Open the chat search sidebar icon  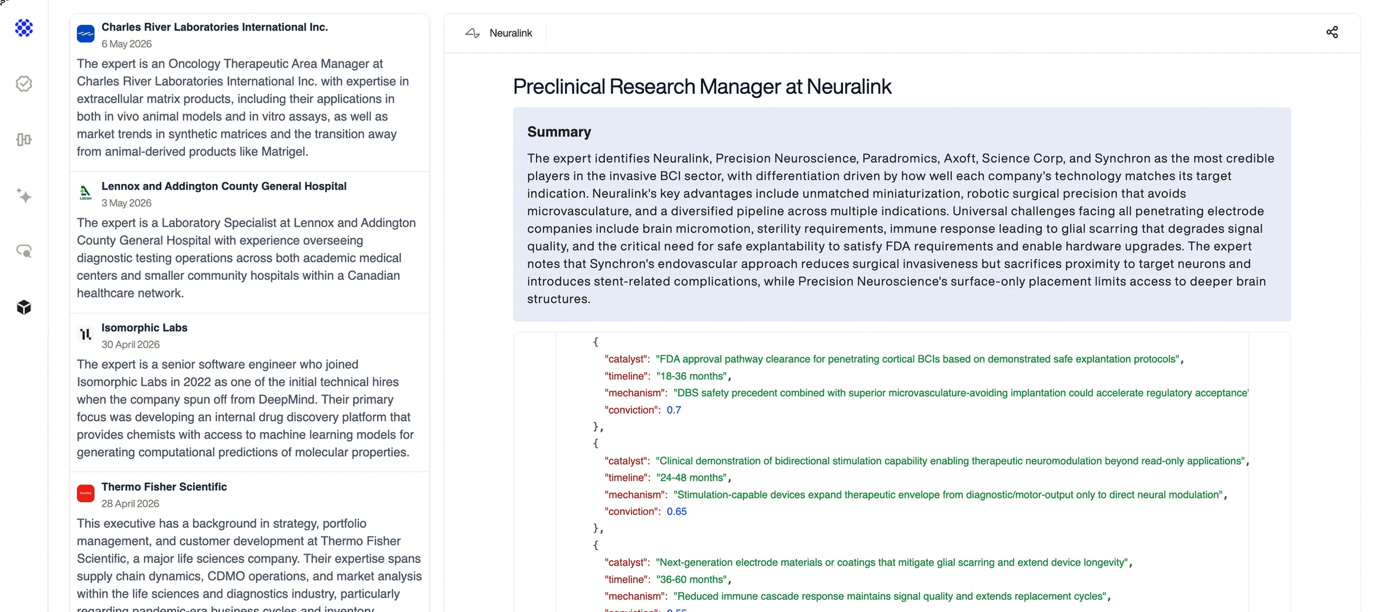tap(24, 251)
